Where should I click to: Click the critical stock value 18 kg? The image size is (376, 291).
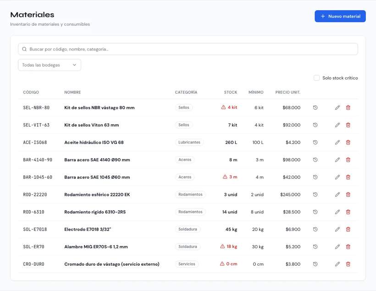pos(228,246)
